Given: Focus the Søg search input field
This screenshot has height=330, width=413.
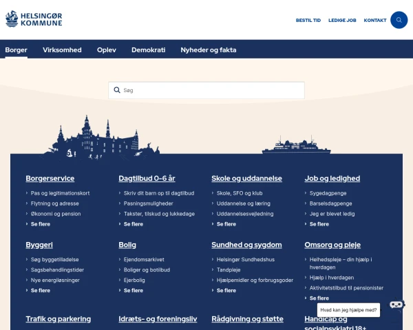Looking at the screenshot, I should [206, 90].
